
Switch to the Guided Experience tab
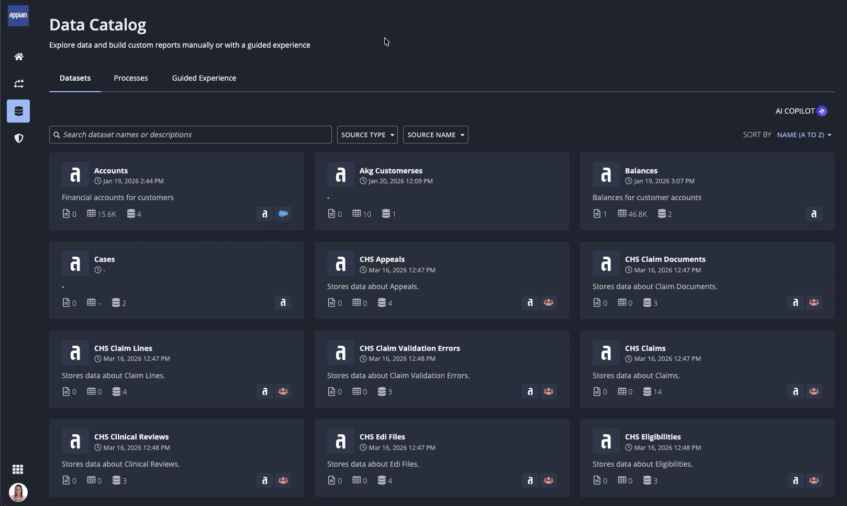(204, 78)
